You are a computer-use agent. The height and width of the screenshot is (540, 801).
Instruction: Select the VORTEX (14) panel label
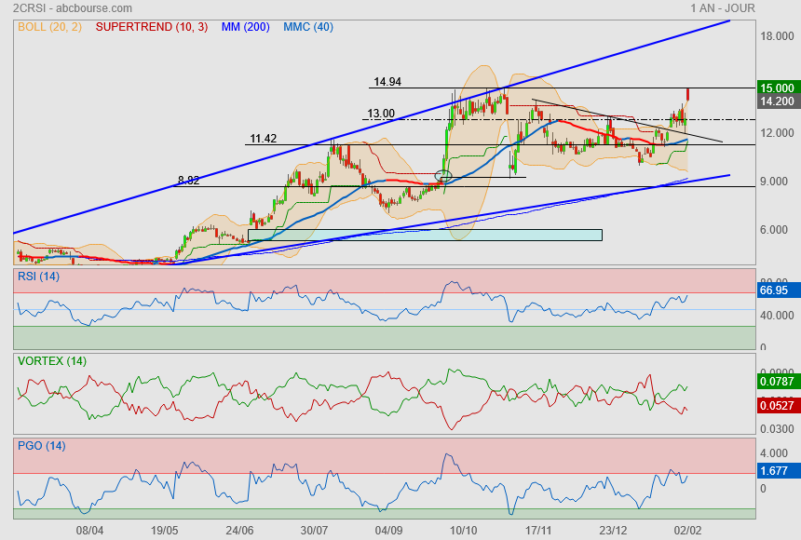51,360
